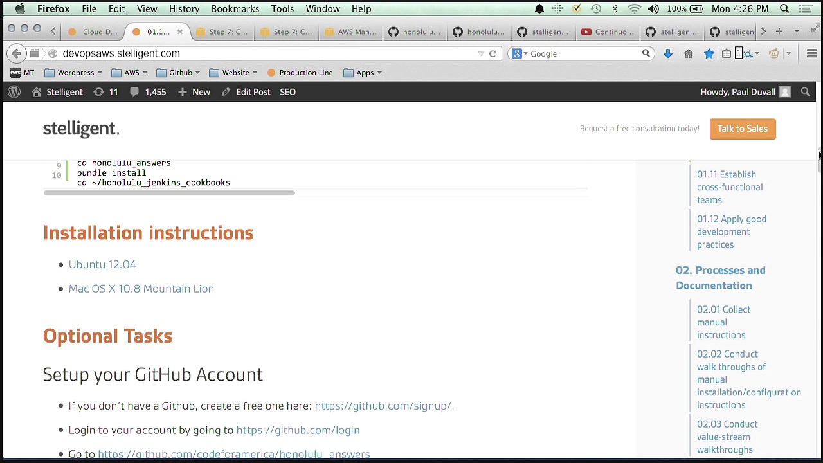Open the Help menu

coord(361,9)
